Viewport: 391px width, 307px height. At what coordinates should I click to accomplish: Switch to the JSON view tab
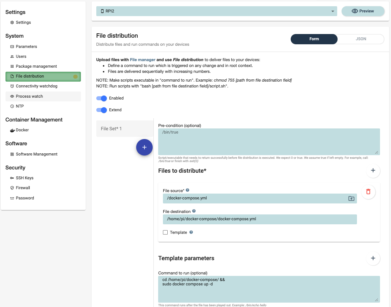point(360,39)
